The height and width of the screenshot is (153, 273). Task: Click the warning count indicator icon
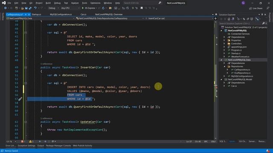pyautogui.click(x=30, y=142)
